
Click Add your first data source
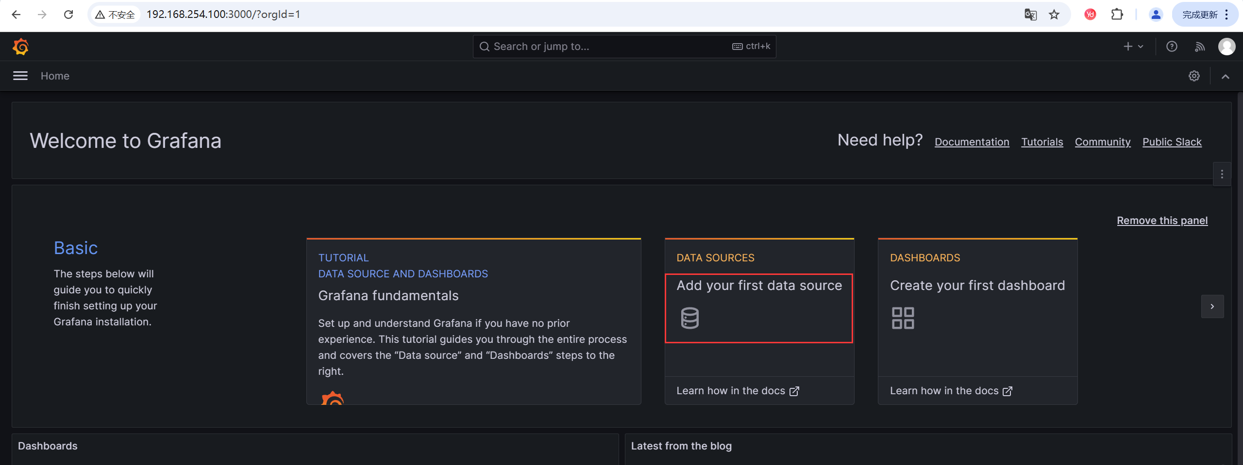(759, 285)
